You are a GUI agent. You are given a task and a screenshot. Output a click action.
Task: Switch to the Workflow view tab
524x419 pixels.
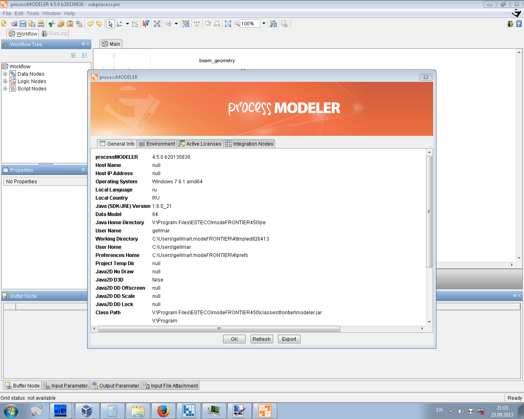point(23,34)
